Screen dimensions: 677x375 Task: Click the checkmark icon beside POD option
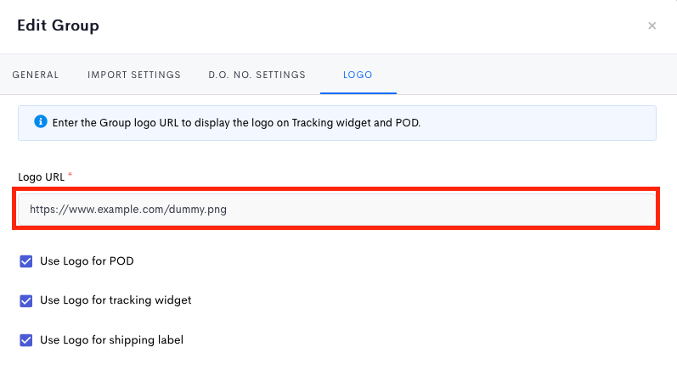pyautogui.click(x=25, y=261)
